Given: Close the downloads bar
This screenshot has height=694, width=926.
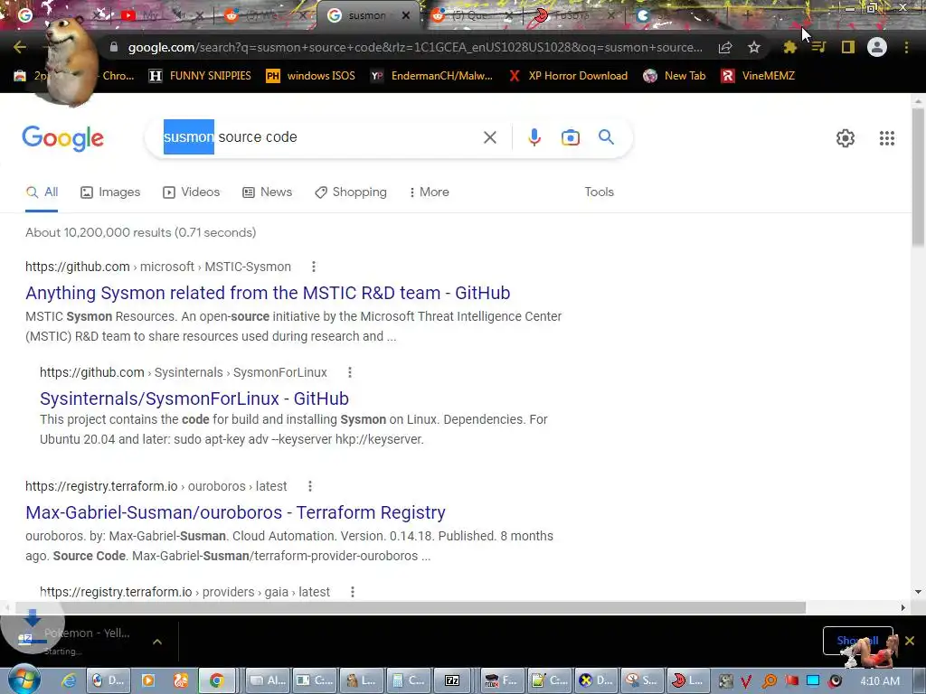Looking at the screenshot, I should point(910,641).
